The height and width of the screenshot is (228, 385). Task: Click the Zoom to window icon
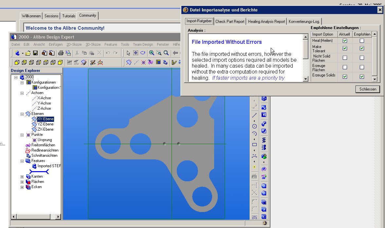(159, 53)
